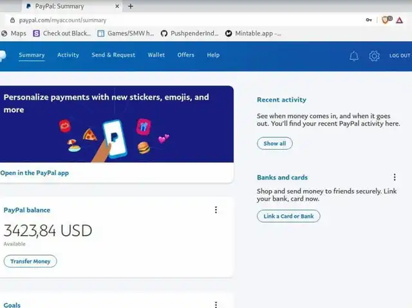
Task: Follow Open in the PayPal app link
Action: pyautogui.click(x=34, y=173)
